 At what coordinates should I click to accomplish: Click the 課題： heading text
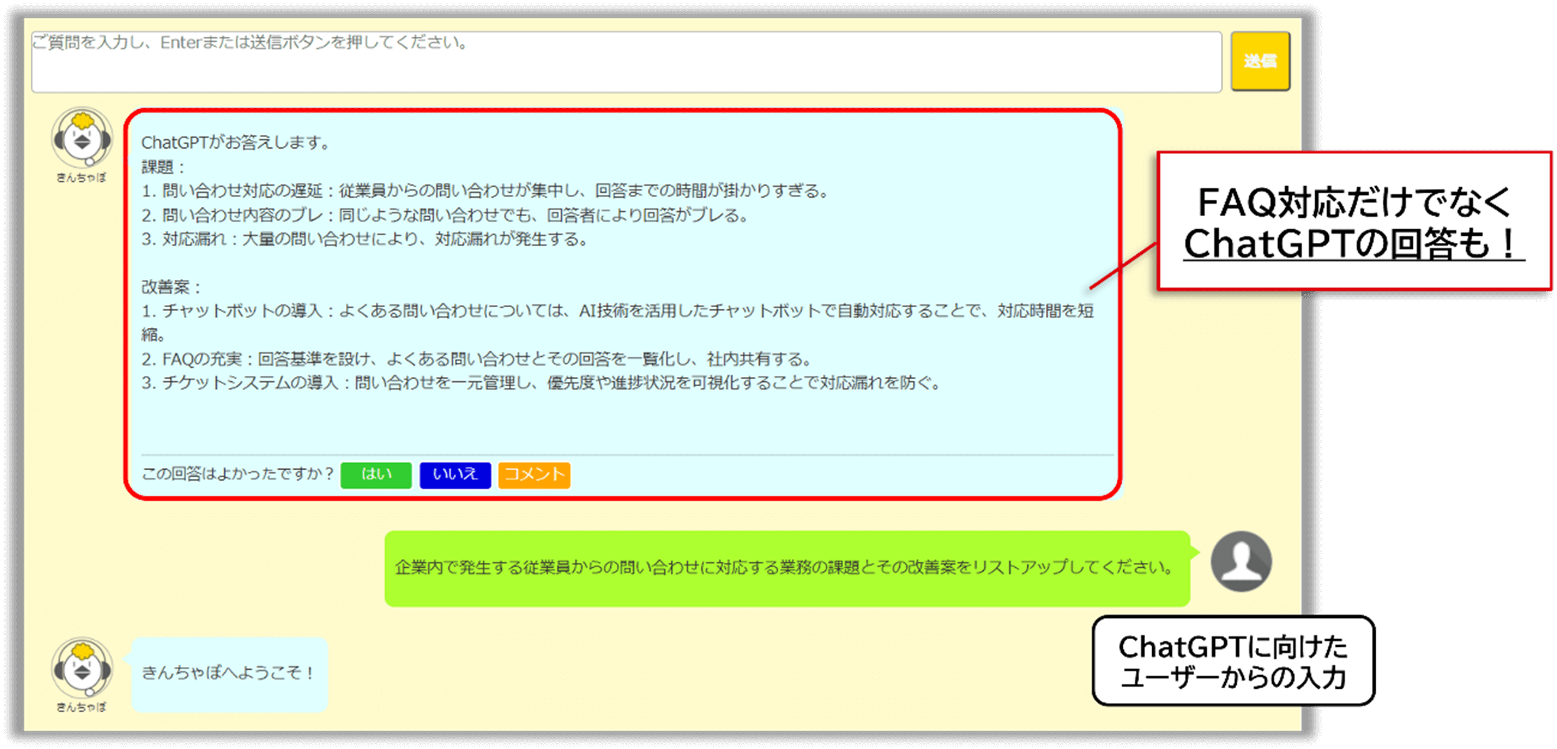164,167
